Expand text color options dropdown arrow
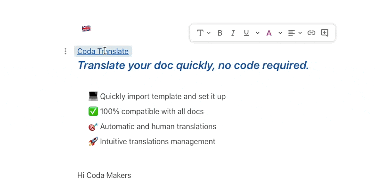This screenshot has width=375, height=185. point(280,33)
